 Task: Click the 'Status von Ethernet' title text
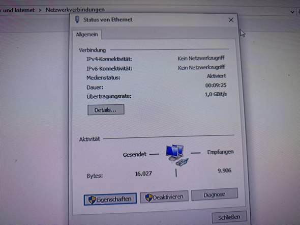pos(108,19)
